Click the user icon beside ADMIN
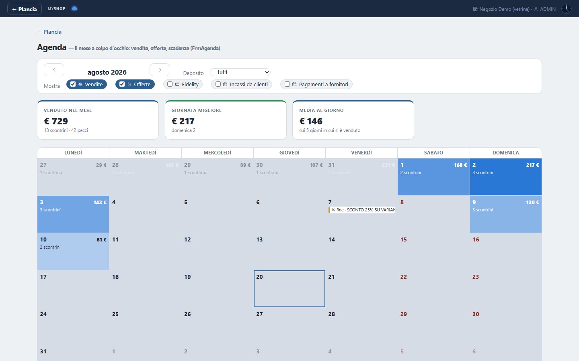 [536, 9]
